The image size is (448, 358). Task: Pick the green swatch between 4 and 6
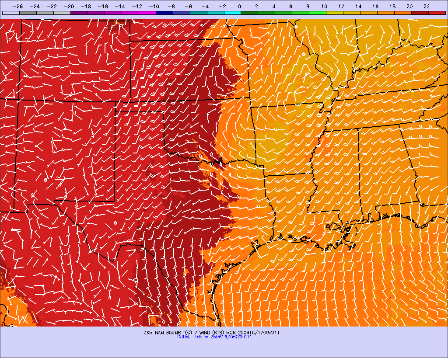point(283,13)
